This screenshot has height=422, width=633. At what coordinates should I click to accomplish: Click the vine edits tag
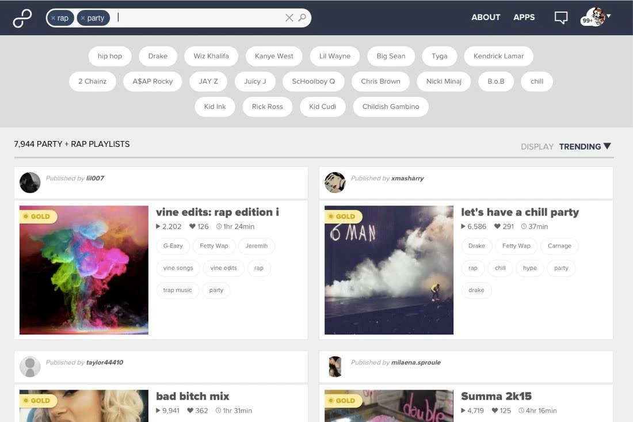(x=224, y=268)
